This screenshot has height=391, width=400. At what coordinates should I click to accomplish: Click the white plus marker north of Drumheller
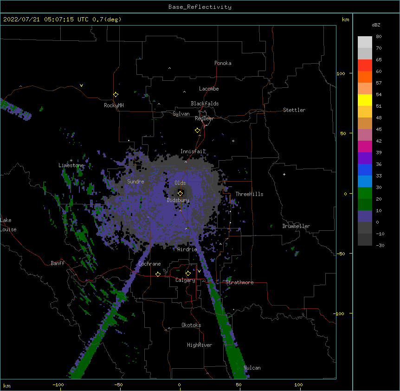click(x=284, y=174)
